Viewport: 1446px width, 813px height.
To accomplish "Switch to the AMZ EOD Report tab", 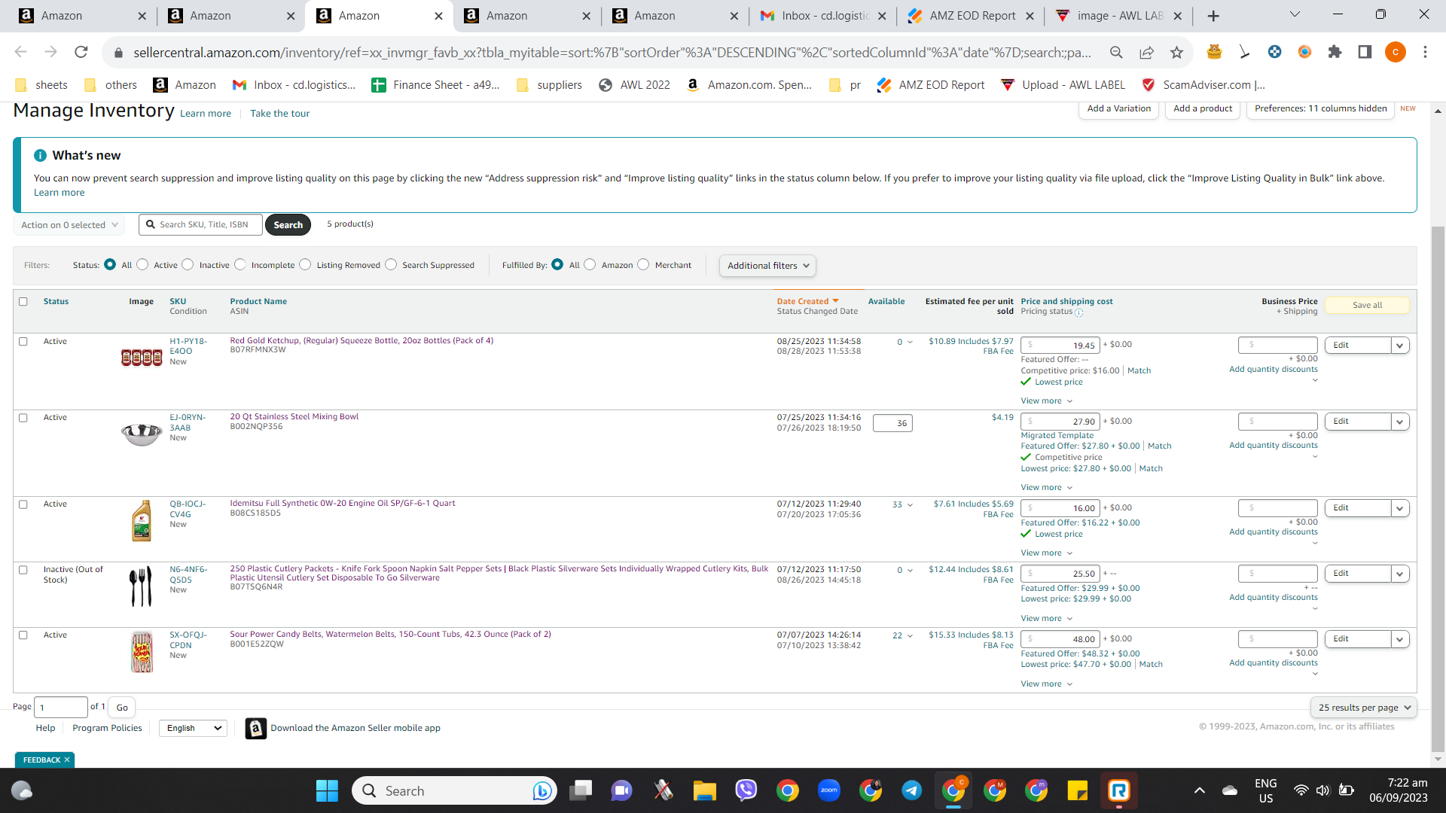I will [x=970, y=16].
